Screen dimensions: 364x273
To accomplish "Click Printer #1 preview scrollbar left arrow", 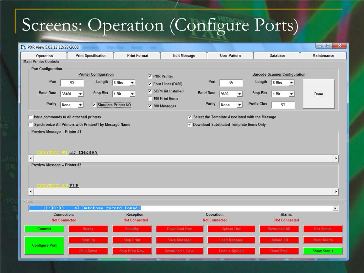I will [x=31, y=158].
